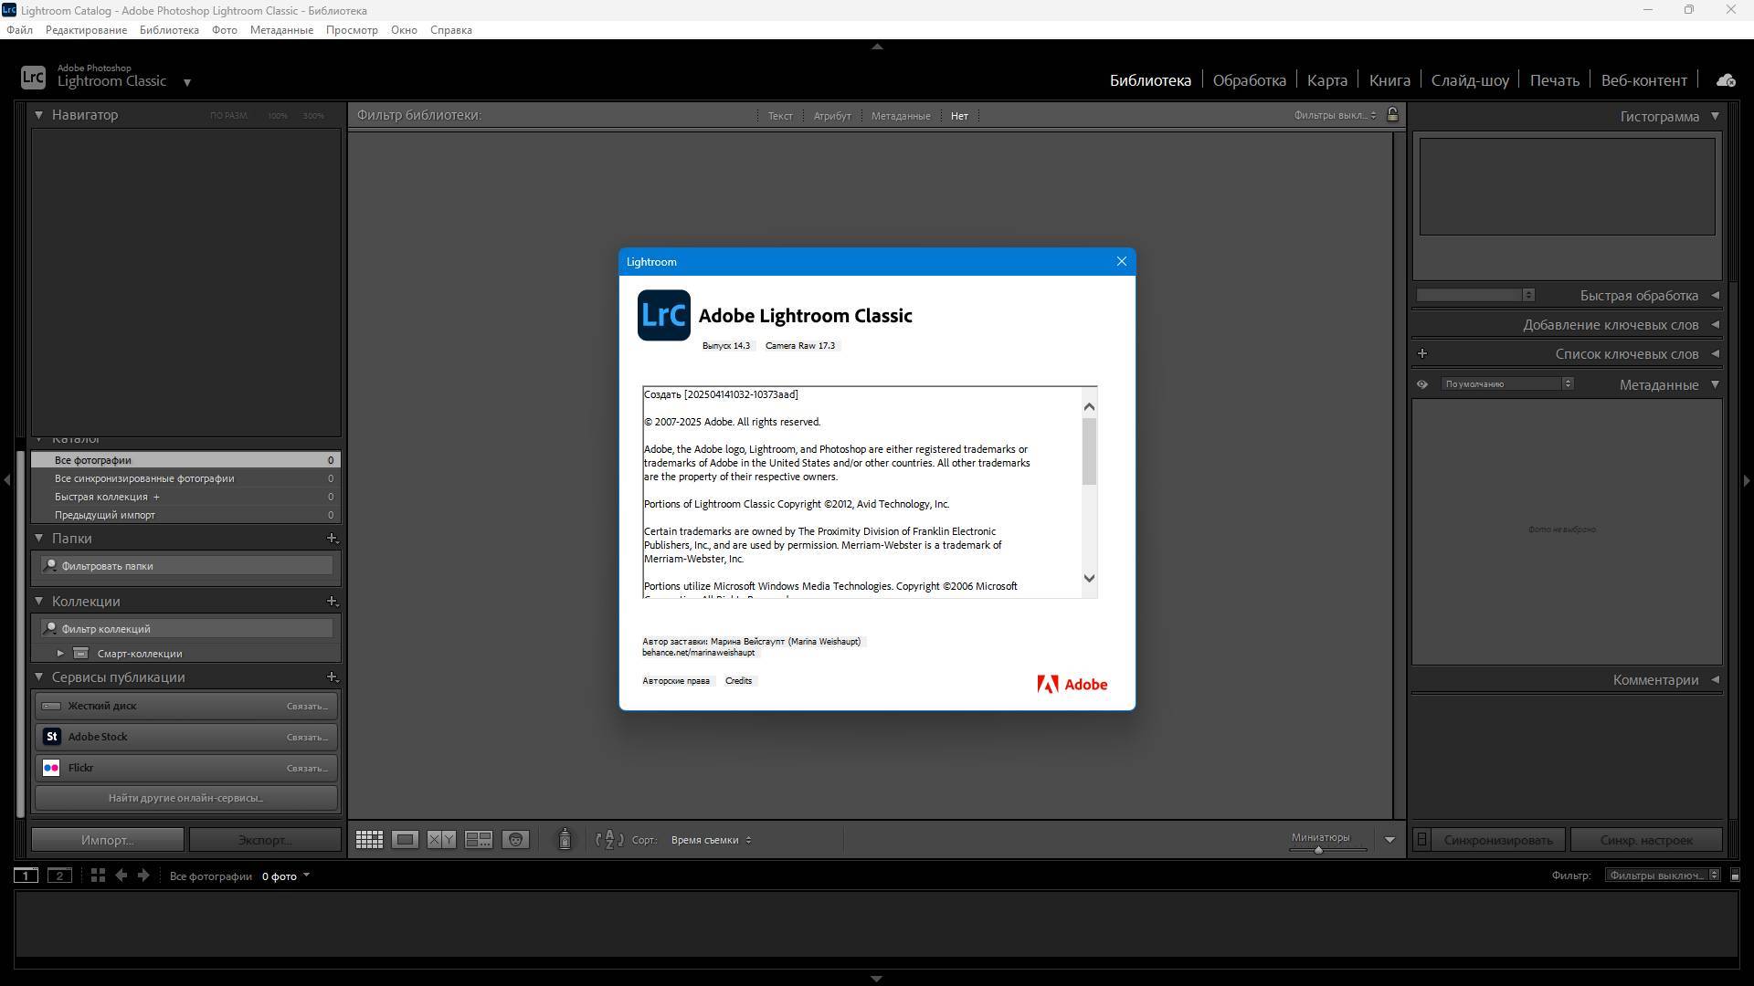This screenshot has width=1754, height=986.
Task: Click about dialog text scrollbar thumb
Action: [x=1089, y=452]
